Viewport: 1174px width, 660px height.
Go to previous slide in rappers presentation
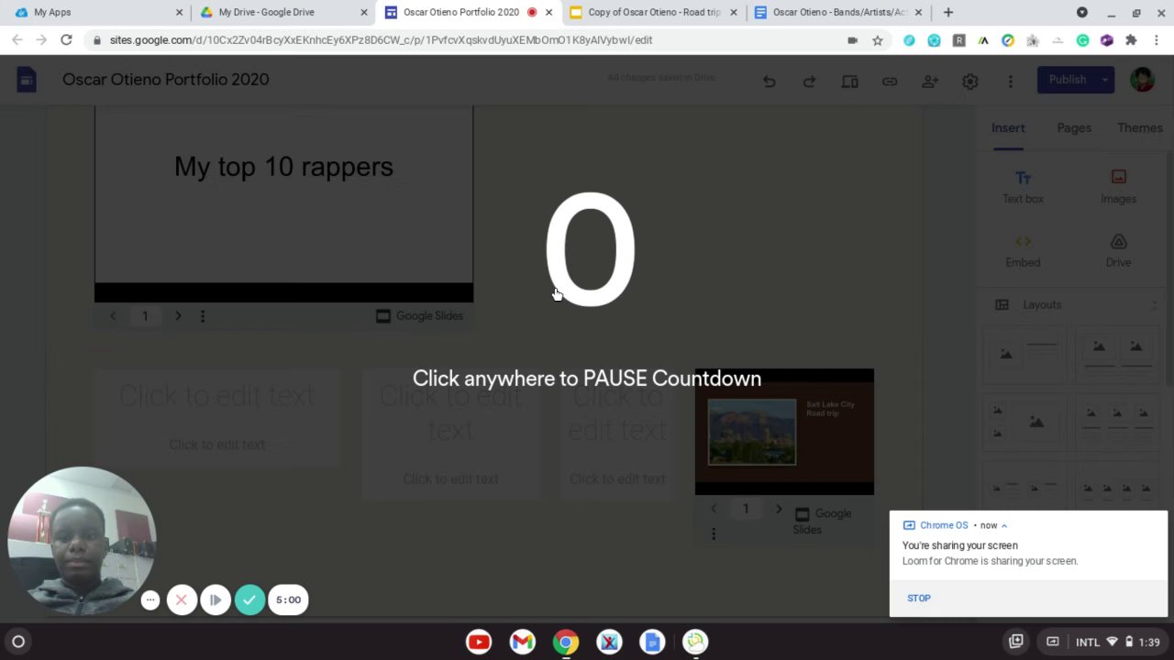(x=113, y=315)
